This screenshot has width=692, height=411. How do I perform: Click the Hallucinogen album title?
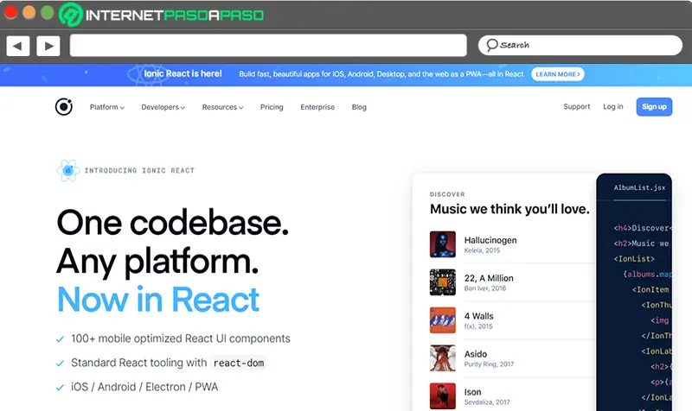[x=490, y=240]
